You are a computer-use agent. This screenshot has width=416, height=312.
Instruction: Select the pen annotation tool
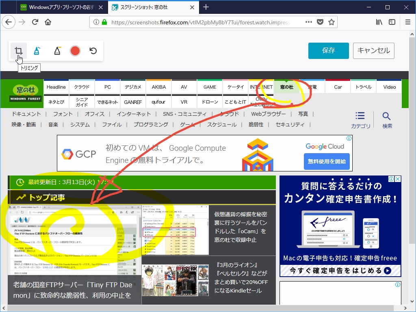click(x=37, y=50)
